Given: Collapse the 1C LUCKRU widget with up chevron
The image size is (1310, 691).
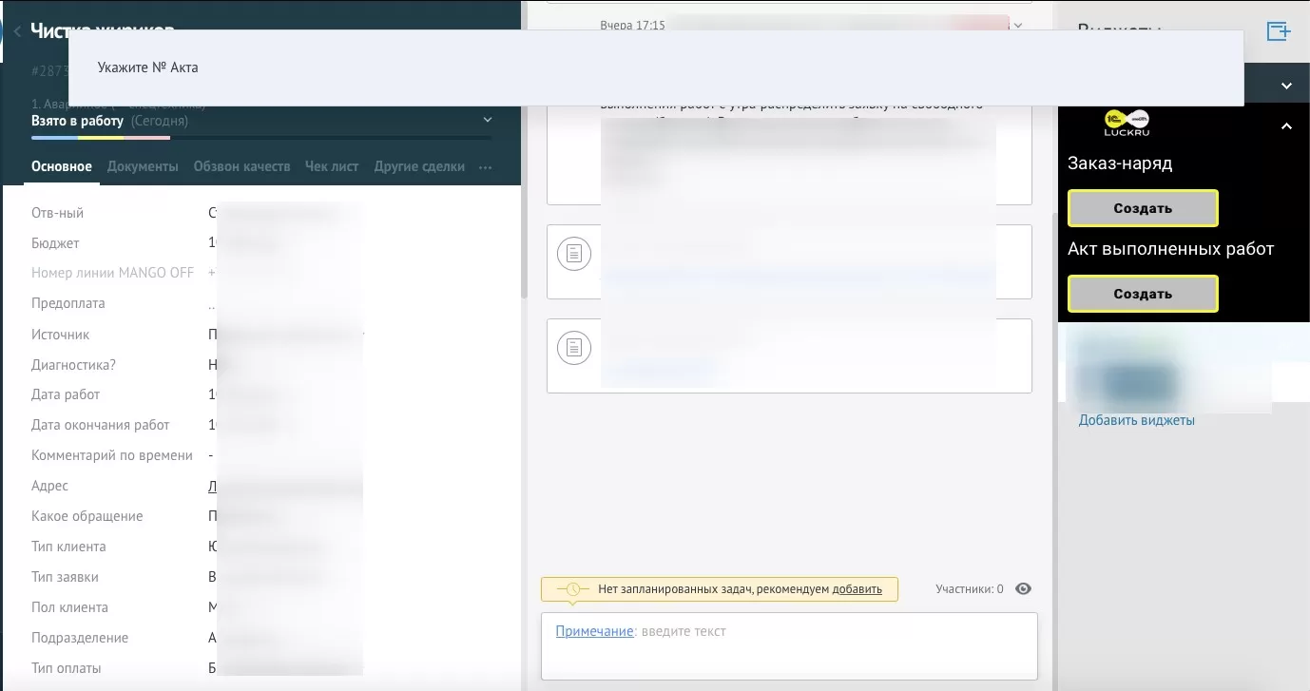Looking at the screenshot, I should [x=1286, y=125].
